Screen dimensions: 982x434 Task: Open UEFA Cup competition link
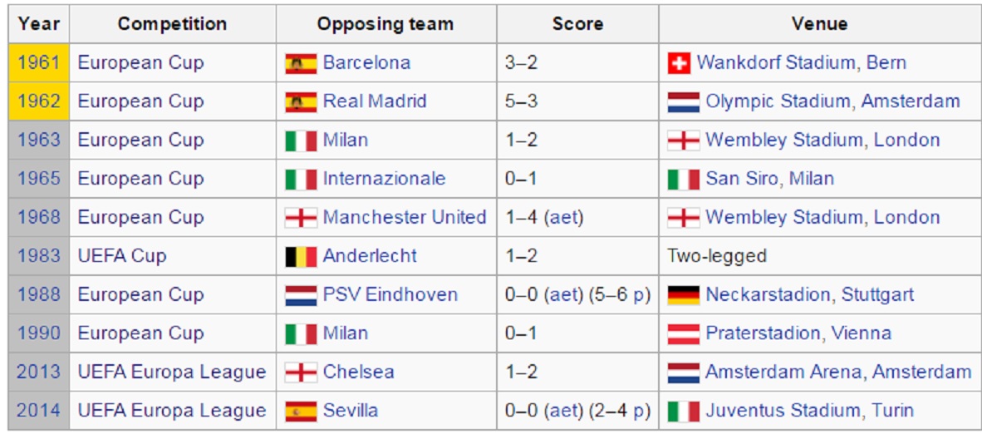[122, 255]
